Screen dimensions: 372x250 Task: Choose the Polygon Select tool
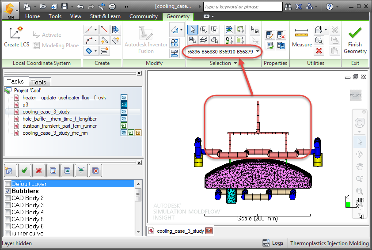pyautogui.click(x=215, y=30)
